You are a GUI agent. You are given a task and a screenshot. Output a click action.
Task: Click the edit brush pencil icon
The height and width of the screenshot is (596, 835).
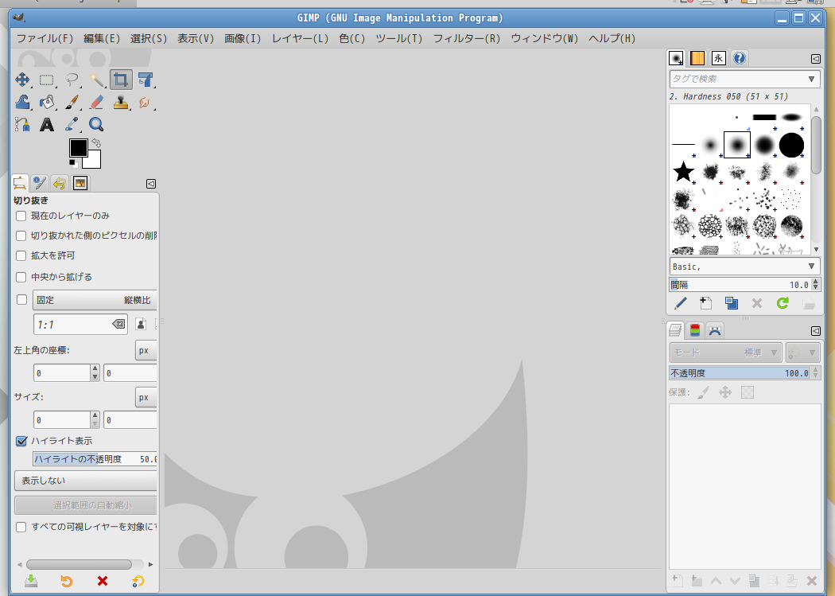pos(681,303)
